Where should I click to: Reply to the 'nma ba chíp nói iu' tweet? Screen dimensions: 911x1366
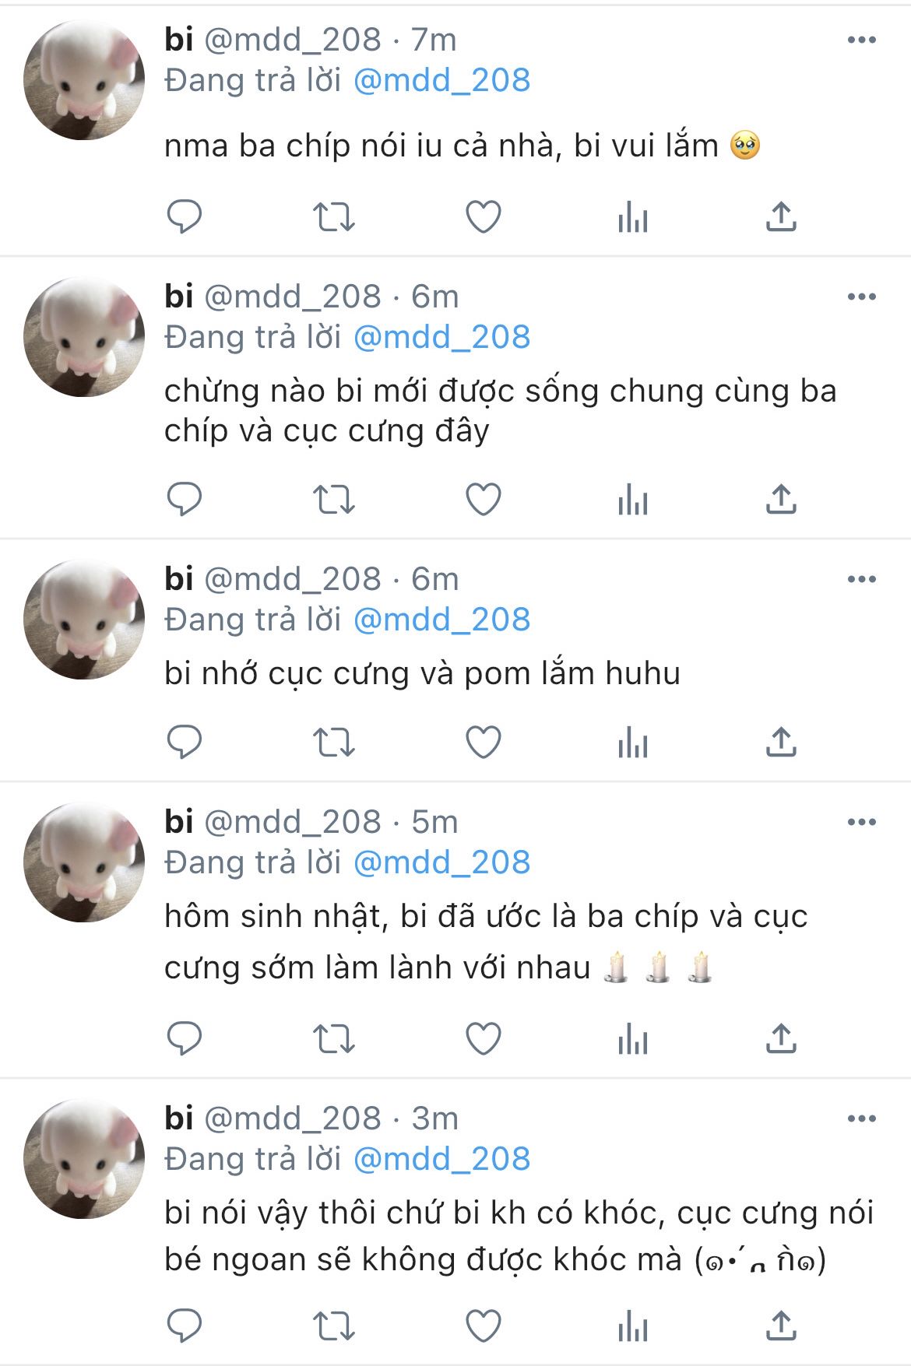pyautogui.click(x=185, y=216)
